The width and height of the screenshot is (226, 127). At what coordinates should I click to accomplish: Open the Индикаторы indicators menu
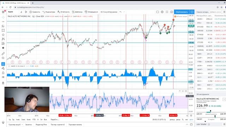pos(49,12)
